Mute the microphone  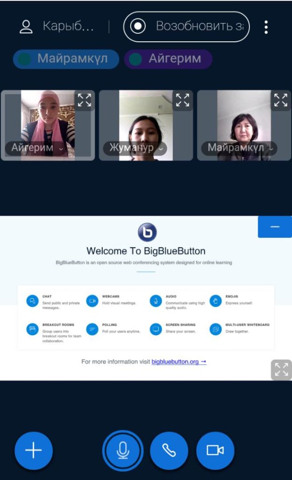point(123,450)
